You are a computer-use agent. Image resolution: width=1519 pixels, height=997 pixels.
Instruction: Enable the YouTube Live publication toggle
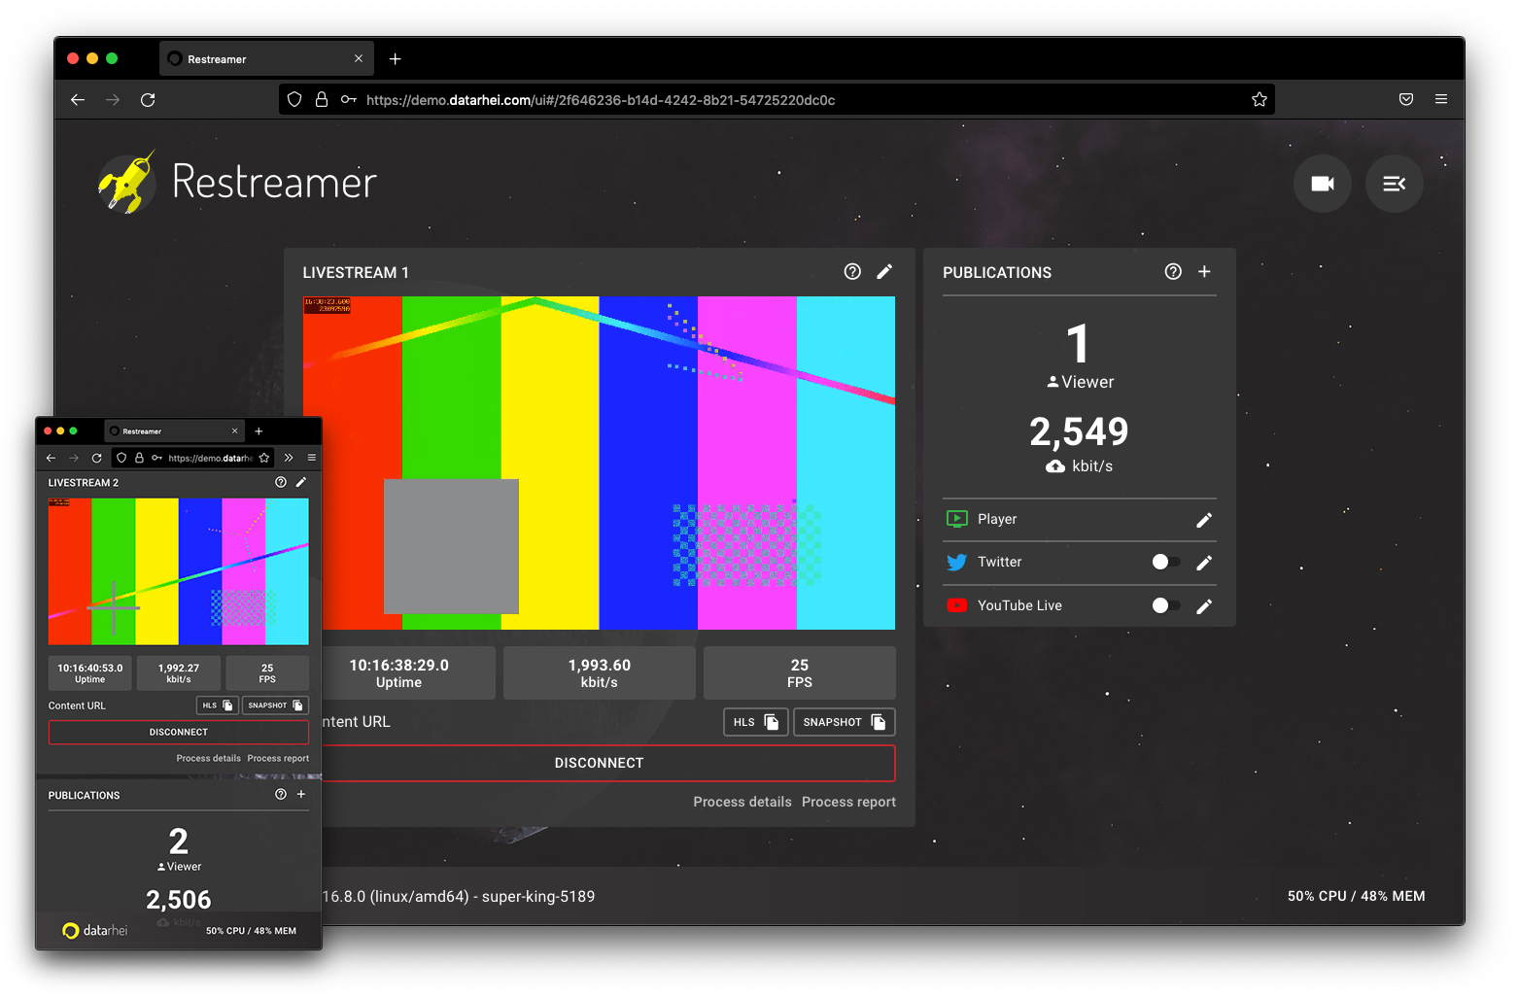tap(1165, 604)
